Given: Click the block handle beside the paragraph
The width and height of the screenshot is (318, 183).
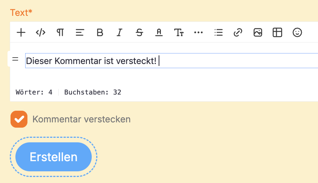Looking at the screenshot, I should pyautogui.click(x=15, y=59).
